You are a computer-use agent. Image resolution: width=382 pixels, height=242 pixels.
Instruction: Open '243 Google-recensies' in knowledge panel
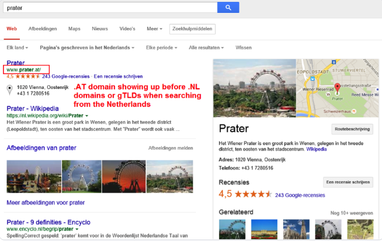[300, 195]
